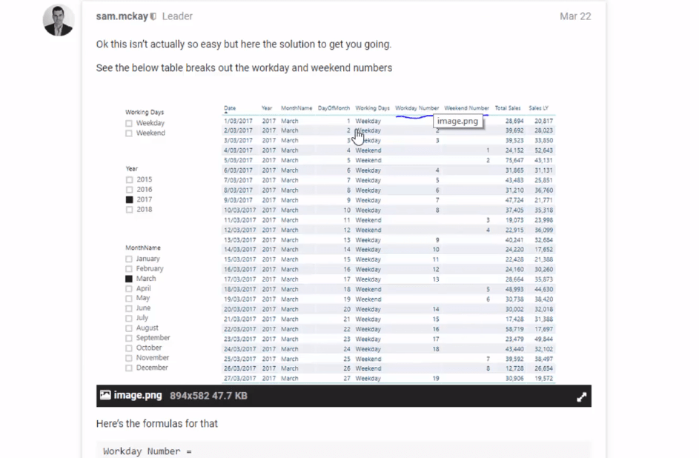Check the 2016 year checkbox
The width and height of the screenshot is (699, 458).
pos(129,190)
